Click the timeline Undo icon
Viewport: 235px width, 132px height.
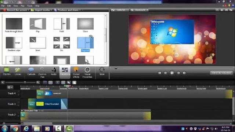point(45,82)
